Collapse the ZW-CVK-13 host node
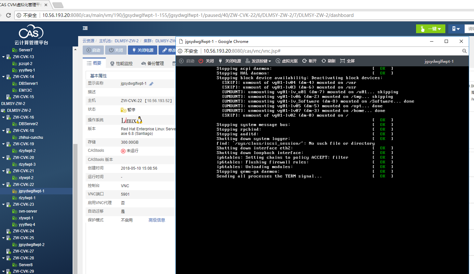The width and height of the screenshot is (474, 274). pos(3,57)
